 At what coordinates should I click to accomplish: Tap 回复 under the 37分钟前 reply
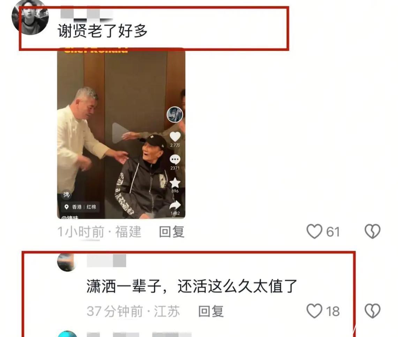(211, 312)
